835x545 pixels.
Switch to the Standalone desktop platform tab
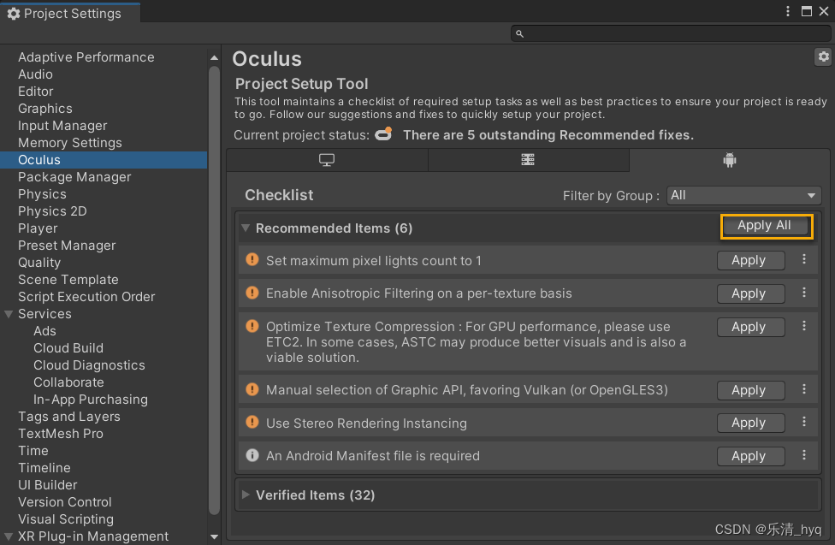tap(327, 160)
